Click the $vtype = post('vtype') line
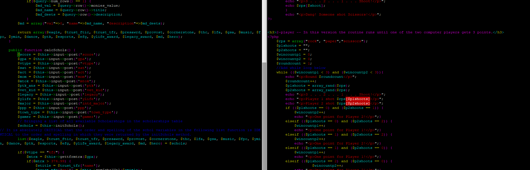The height and width of the screenshot is (170, 530). pos(59,63)
